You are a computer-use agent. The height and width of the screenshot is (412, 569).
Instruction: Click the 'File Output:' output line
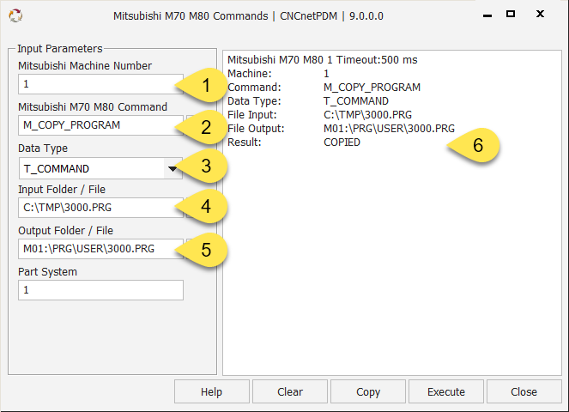[x=341, y=129]
